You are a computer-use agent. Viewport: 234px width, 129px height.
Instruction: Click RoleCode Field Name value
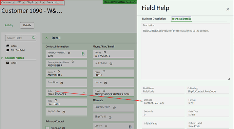tap(148, 92)
